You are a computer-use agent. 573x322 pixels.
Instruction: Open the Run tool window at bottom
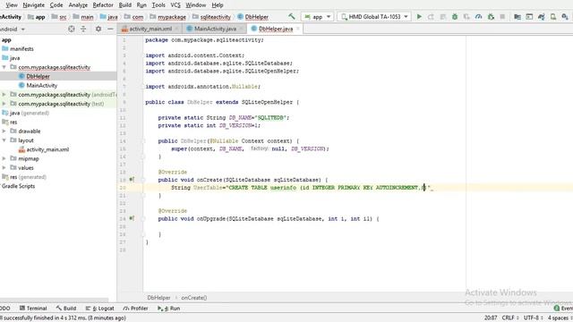(169, 308)
